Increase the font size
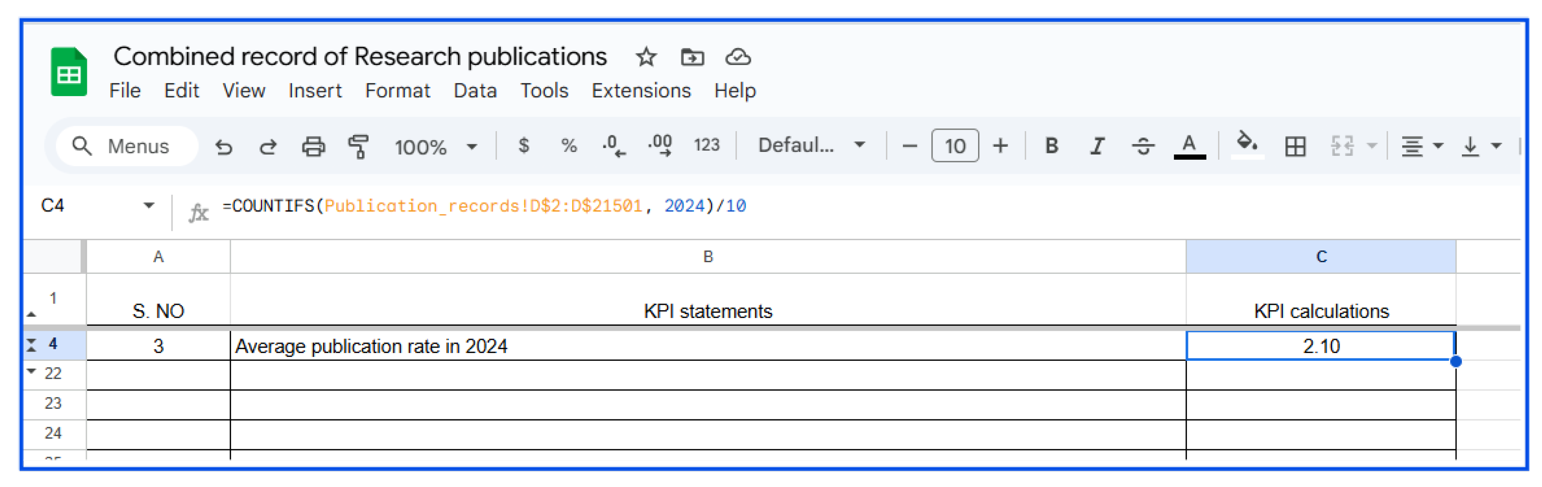 click(x=1000, y=146)
